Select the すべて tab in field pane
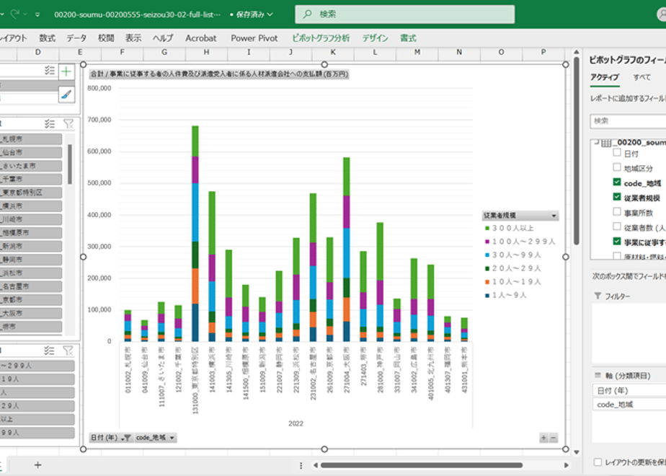This screenshot has height=476, width=666. point(641,77)
